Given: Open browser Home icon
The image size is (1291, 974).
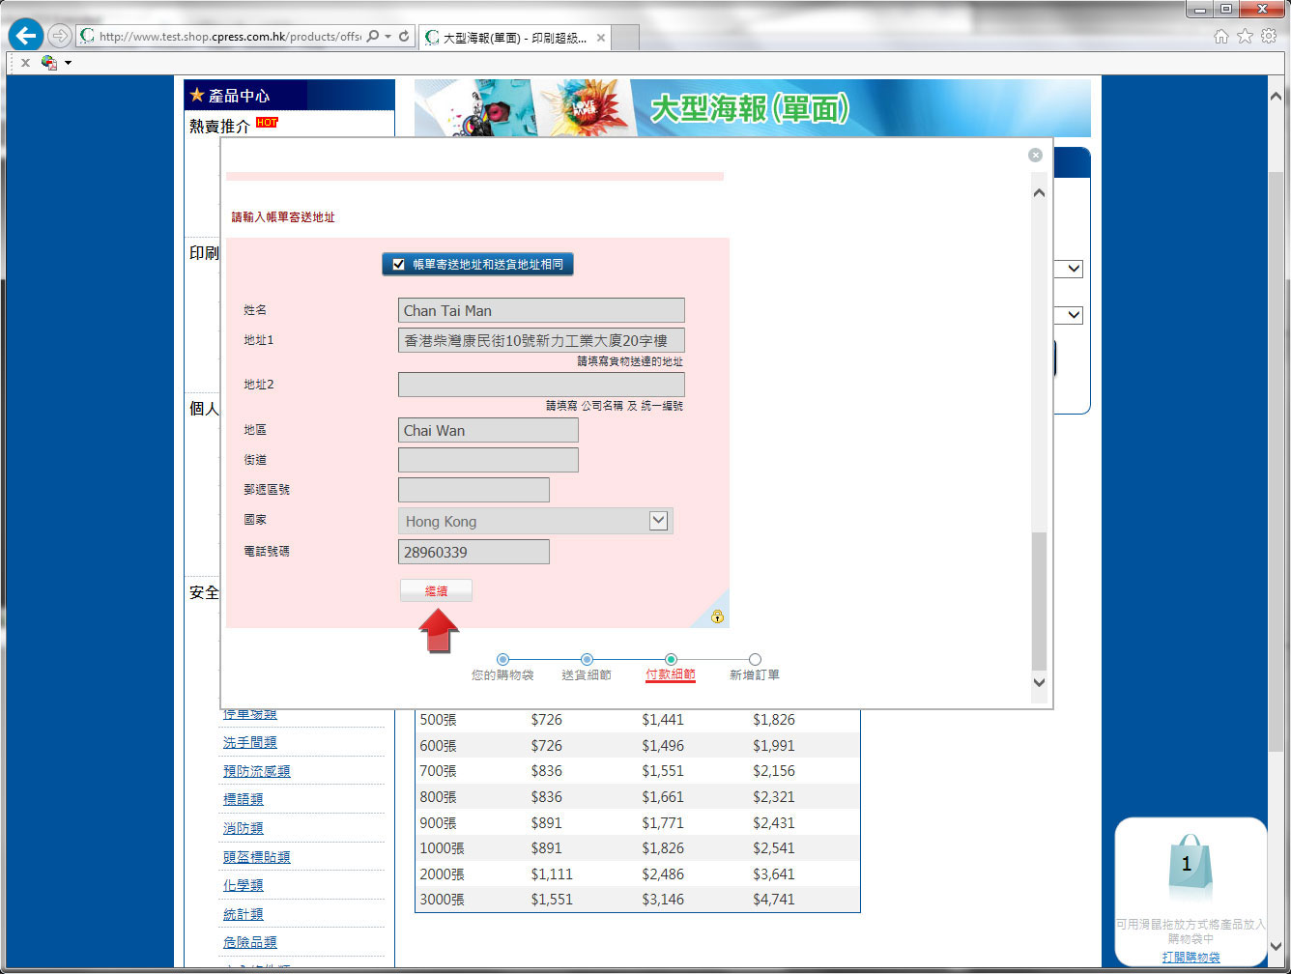Looking at the screenshot, I should pos(1221,37).
